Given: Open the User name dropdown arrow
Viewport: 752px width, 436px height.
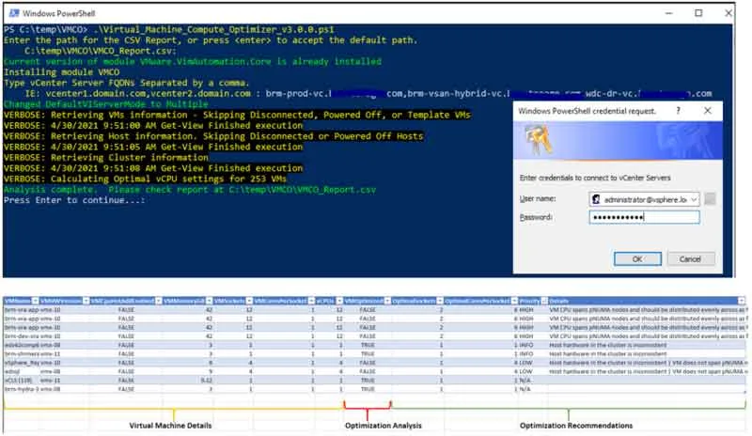Looking at the screenshot, I should tap(694, 199).
